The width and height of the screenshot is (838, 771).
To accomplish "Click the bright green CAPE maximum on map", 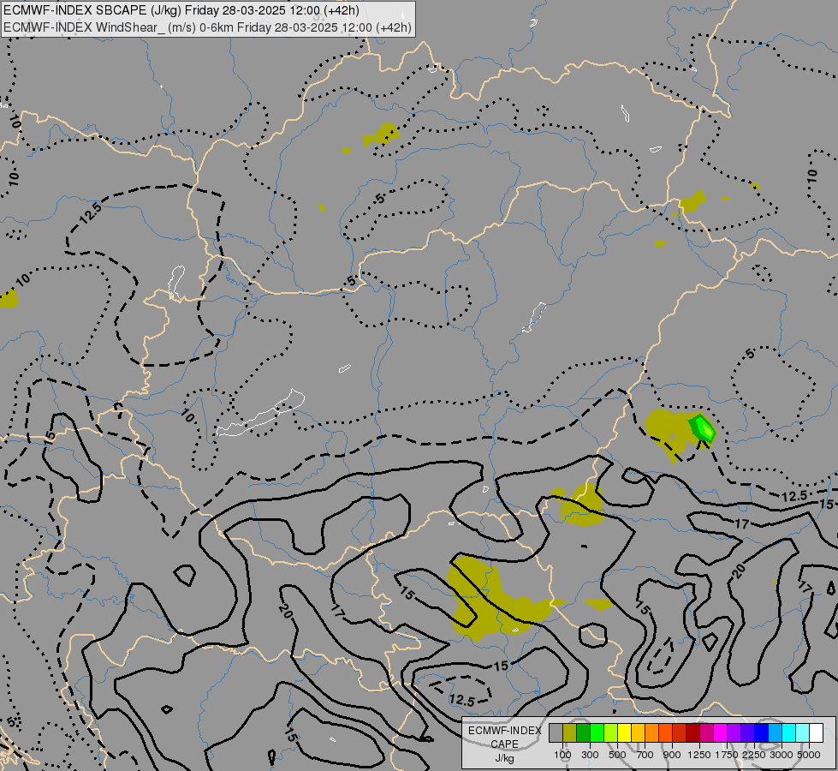I will [x=706, y=429].
